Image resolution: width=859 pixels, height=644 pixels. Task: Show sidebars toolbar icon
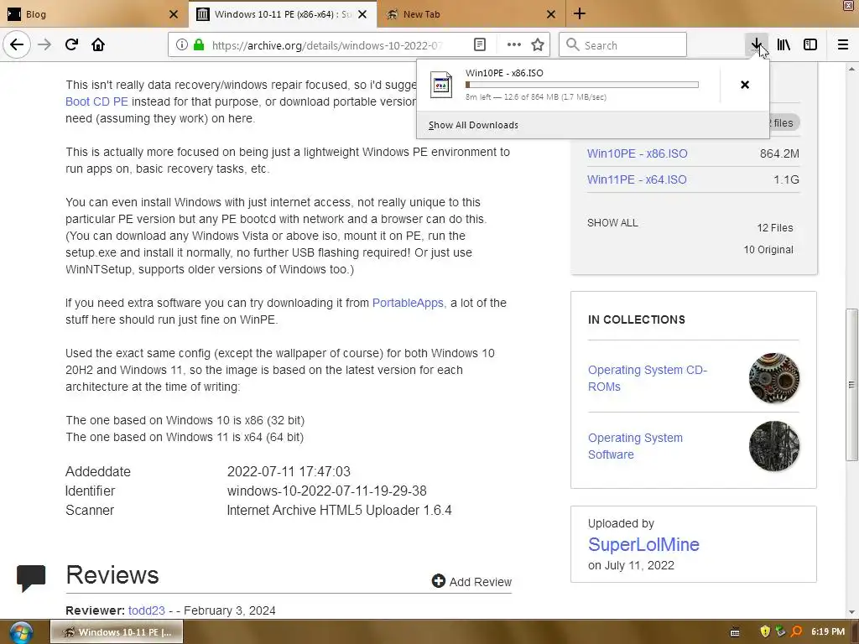coord(810,45)
